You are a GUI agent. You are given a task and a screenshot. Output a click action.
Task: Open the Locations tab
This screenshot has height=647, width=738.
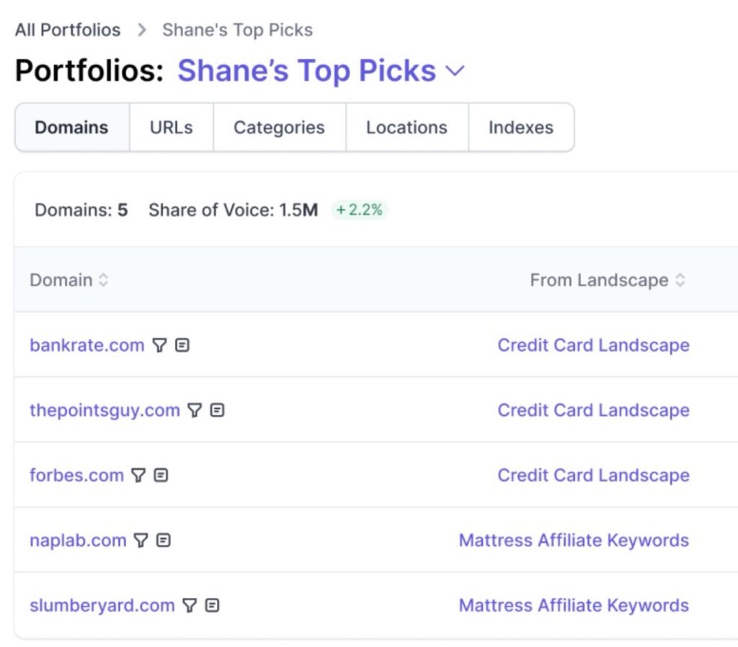[406, 128]
